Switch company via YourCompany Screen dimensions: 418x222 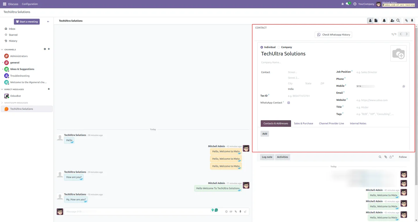pos(366,4)
